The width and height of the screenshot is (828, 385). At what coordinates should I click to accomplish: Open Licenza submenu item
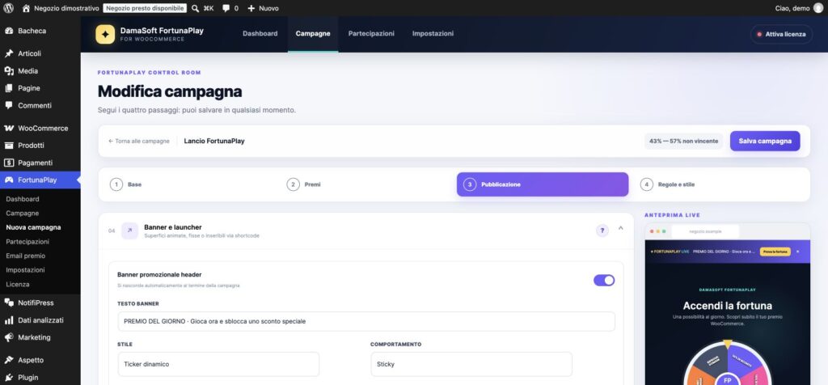[18, 284]
